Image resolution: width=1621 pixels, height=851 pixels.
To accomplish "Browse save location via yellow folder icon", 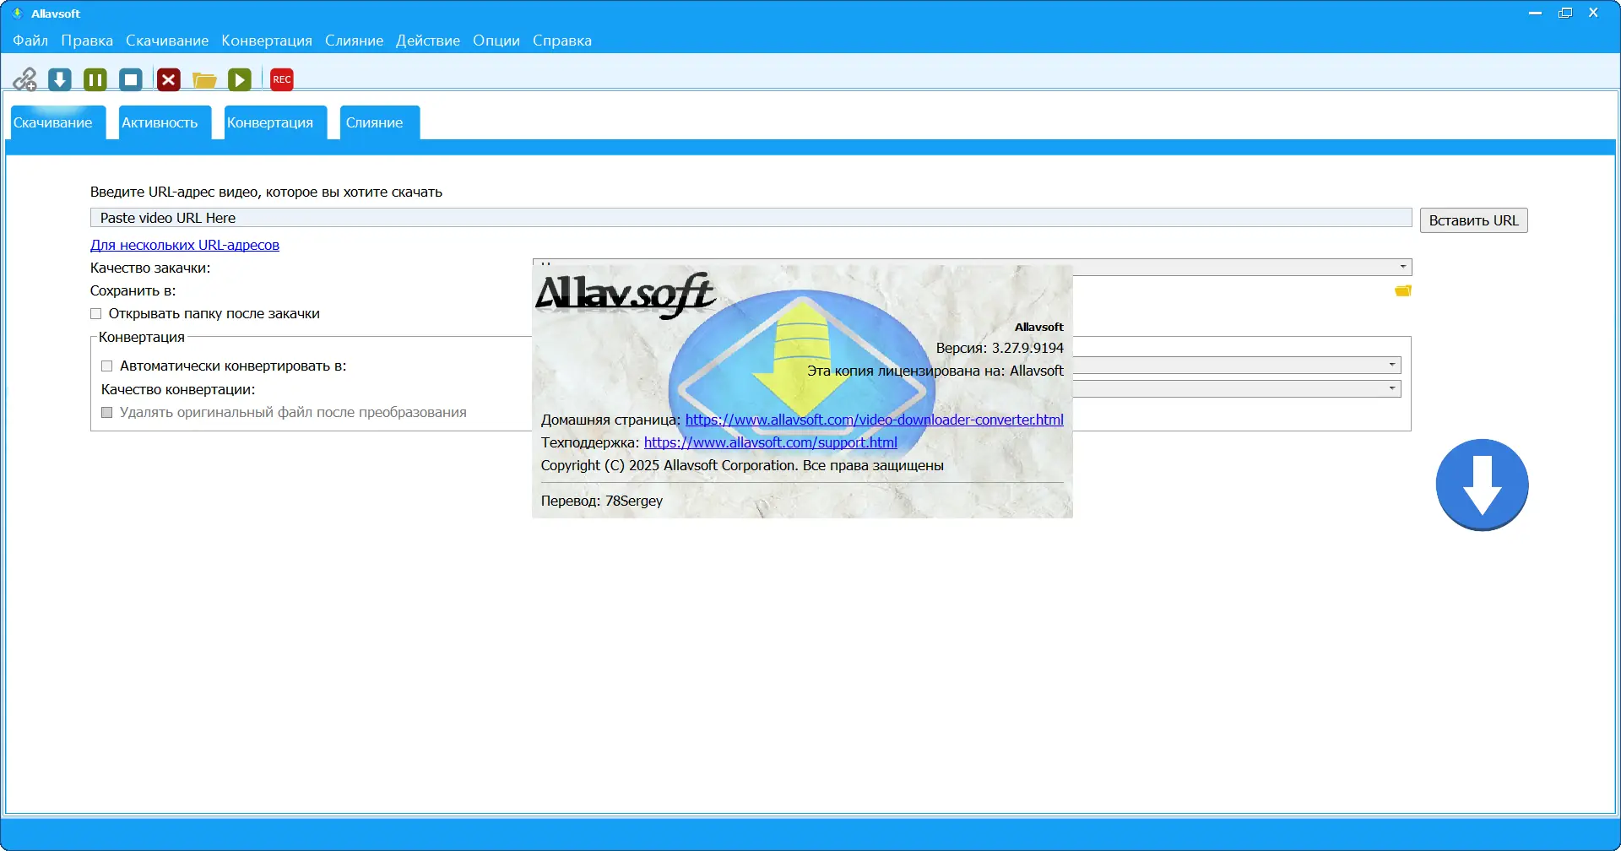I will (1403, 290).
